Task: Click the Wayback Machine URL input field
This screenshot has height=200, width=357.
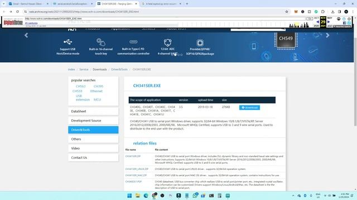Action: tap(165, 18)
